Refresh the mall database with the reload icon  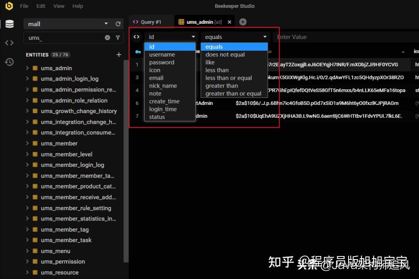118,24
